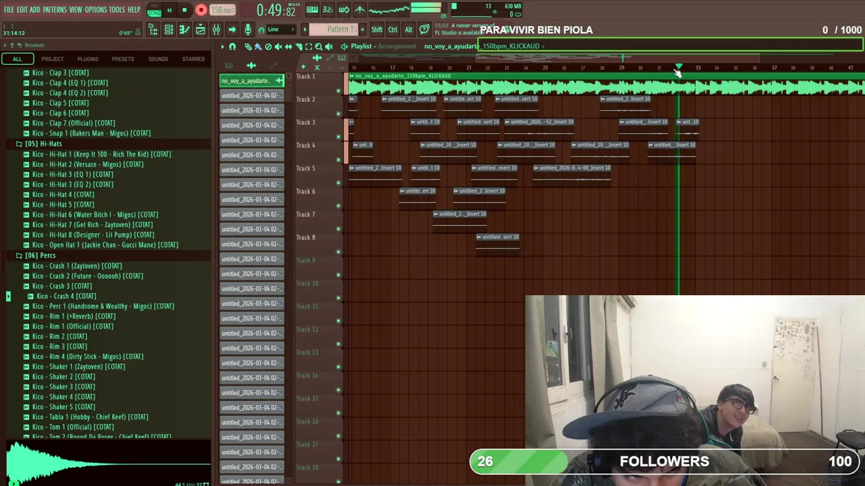The width and height of the screenshot is (865, 486).
Task: Open playlist magnet snap options
Action: 232,47
